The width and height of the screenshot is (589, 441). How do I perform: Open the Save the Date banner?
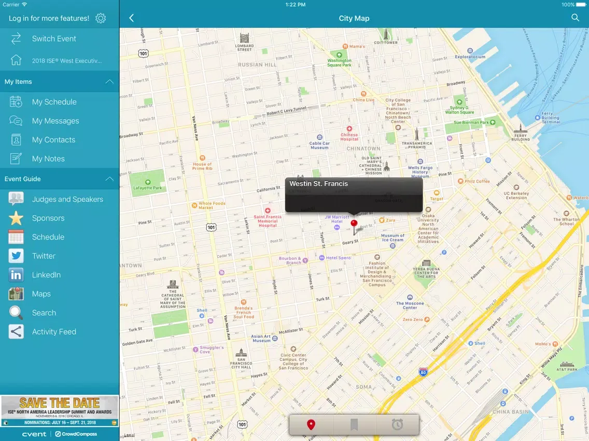click(x=59, y=410)
